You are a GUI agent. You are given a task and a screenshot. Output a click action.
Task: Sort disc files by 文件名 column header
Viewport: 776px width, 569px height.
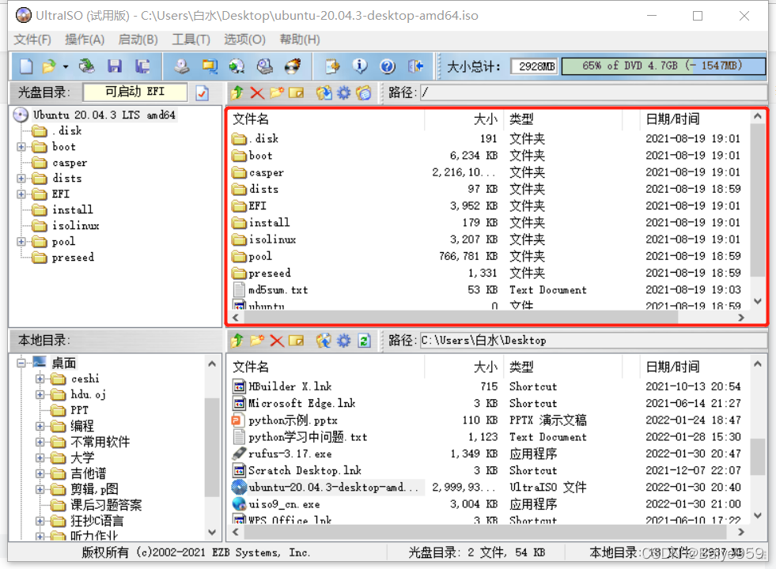coord(327,119)
